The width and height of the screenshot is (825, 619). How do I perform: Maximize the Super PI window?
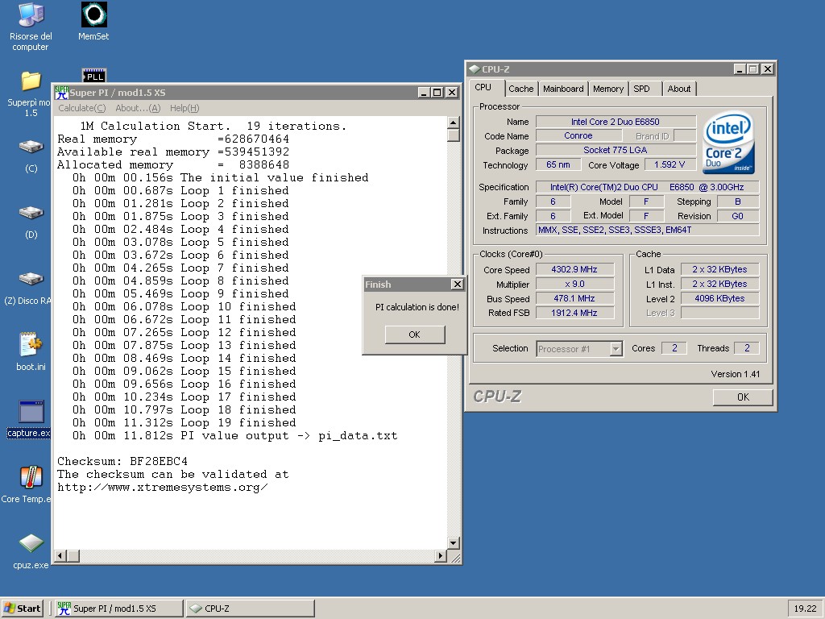tap(437, 93)
